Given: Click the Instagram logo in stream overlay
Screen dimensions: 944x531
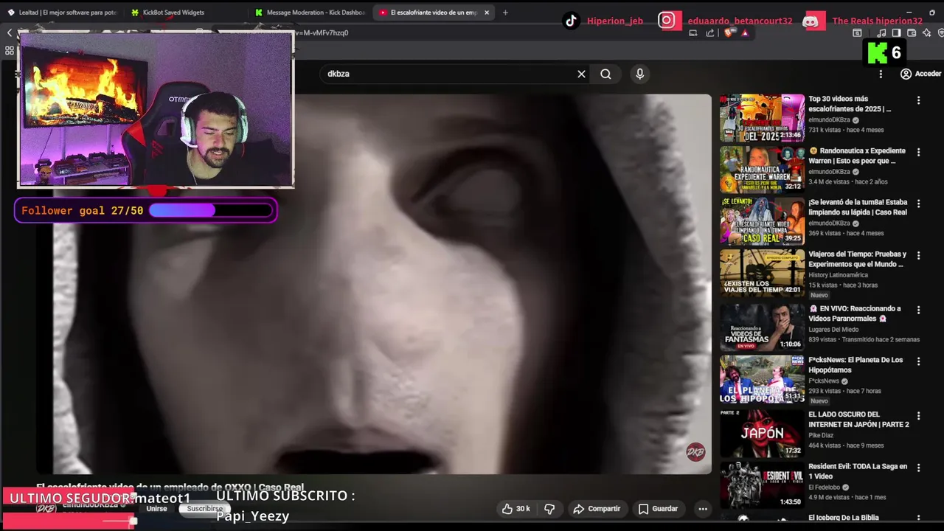Looking at the screenshot, I should 667,21.
